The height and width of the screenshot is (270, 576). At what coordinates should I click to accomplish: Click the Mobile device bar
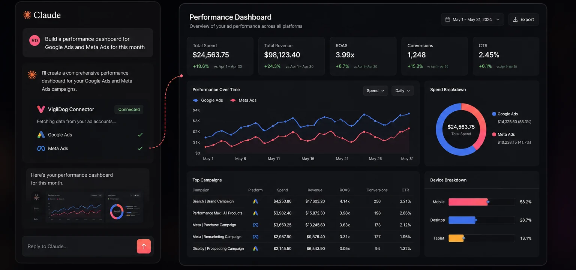pos(481,202)
